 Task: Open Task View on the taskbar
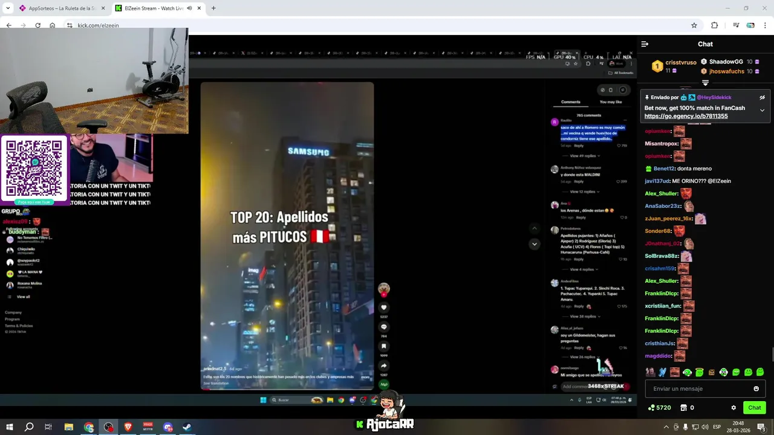(x=48, y=427)
